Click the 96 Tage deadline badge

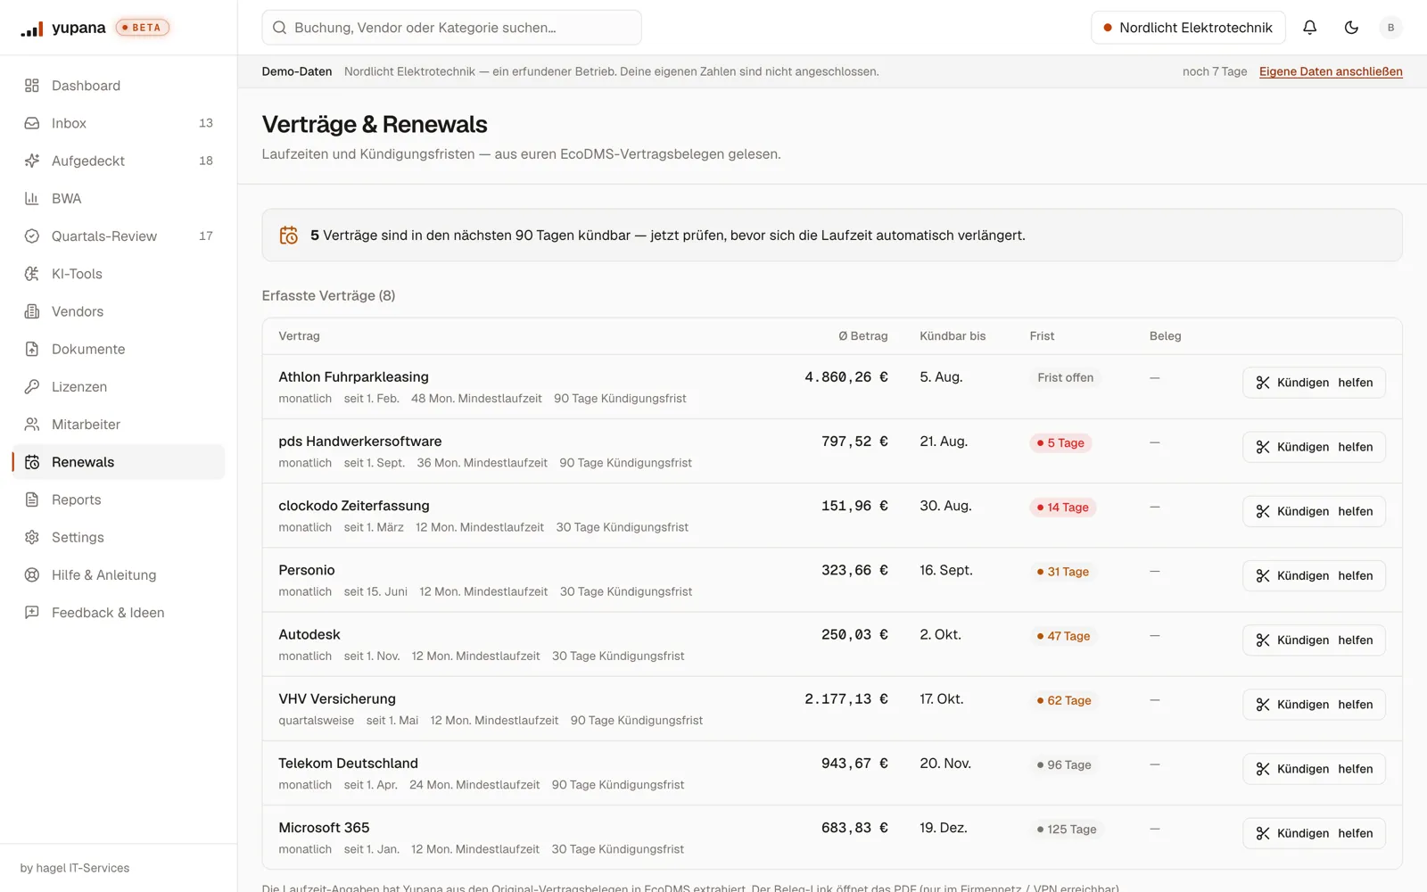(1064, 765)
